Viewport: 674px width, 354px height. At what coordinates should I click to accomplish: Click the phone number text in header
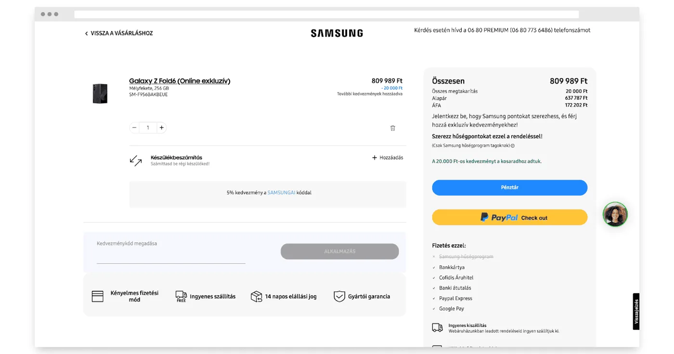(502, 30)
